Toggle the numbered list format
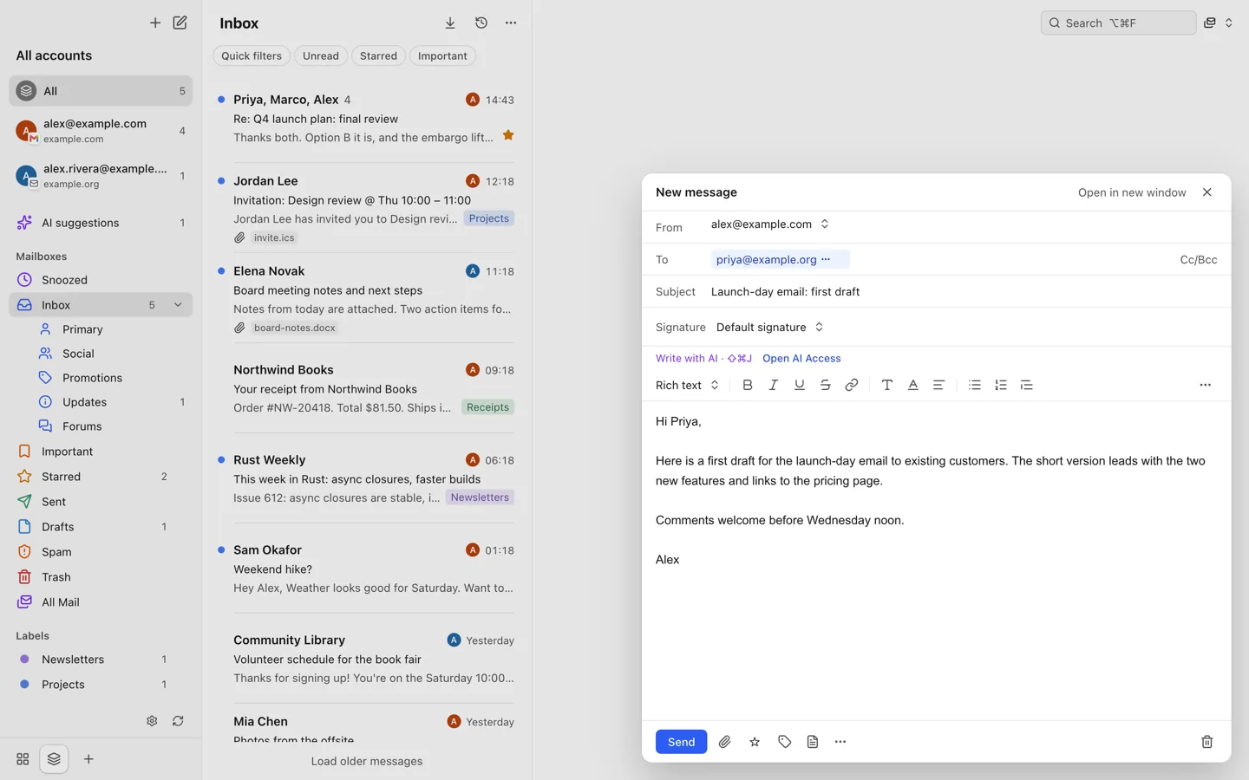Image resolution: width=1249 pixels, height=780 pixels. point(1001,385)
